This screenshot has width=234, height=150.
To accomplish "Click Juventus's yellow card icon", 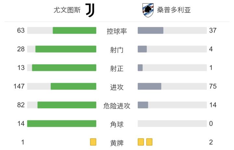I will (93, 142).
